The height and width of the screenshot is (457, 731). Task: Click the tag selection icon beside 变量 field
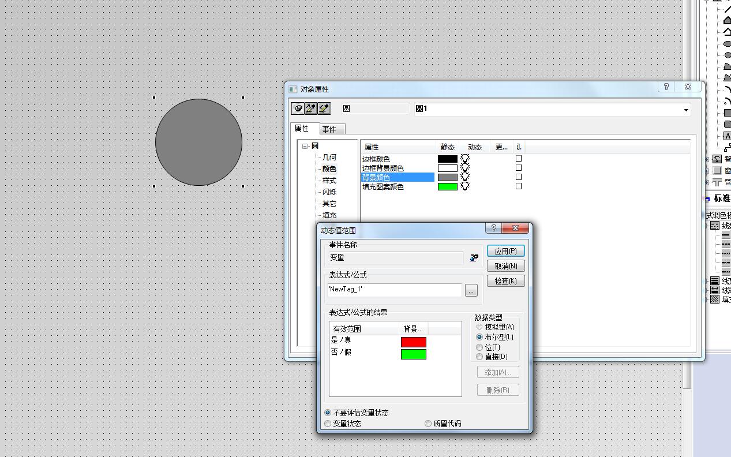pyautogui.click(x=474, y=258)
